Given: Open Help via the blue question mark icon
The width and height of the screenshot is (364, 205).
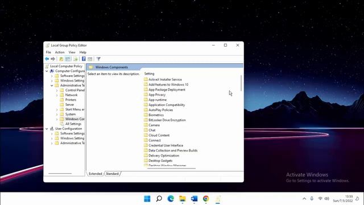Looking at the screenshot, I should pos(84,59).
